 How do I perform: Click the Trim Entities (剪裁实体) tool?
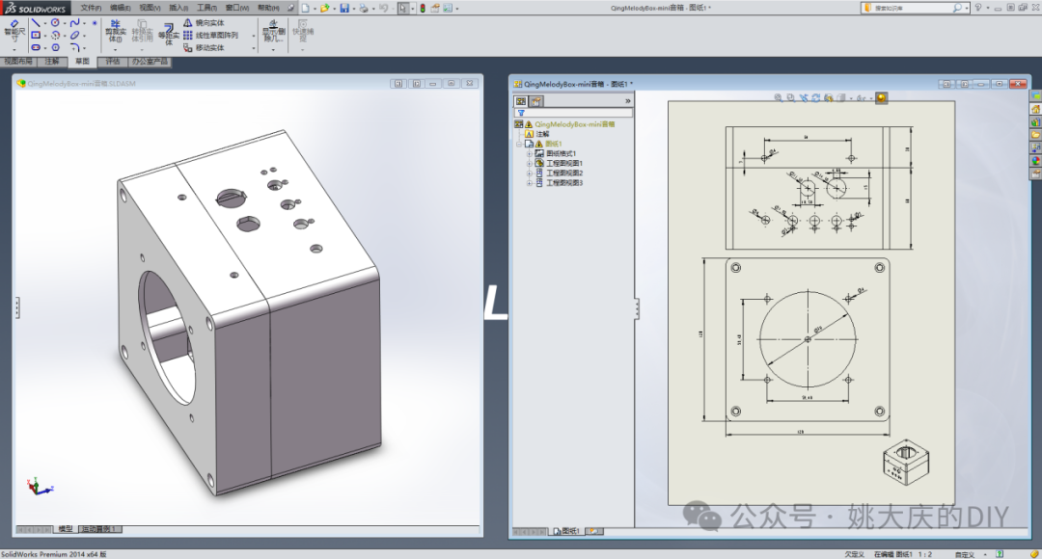(115, 30)
